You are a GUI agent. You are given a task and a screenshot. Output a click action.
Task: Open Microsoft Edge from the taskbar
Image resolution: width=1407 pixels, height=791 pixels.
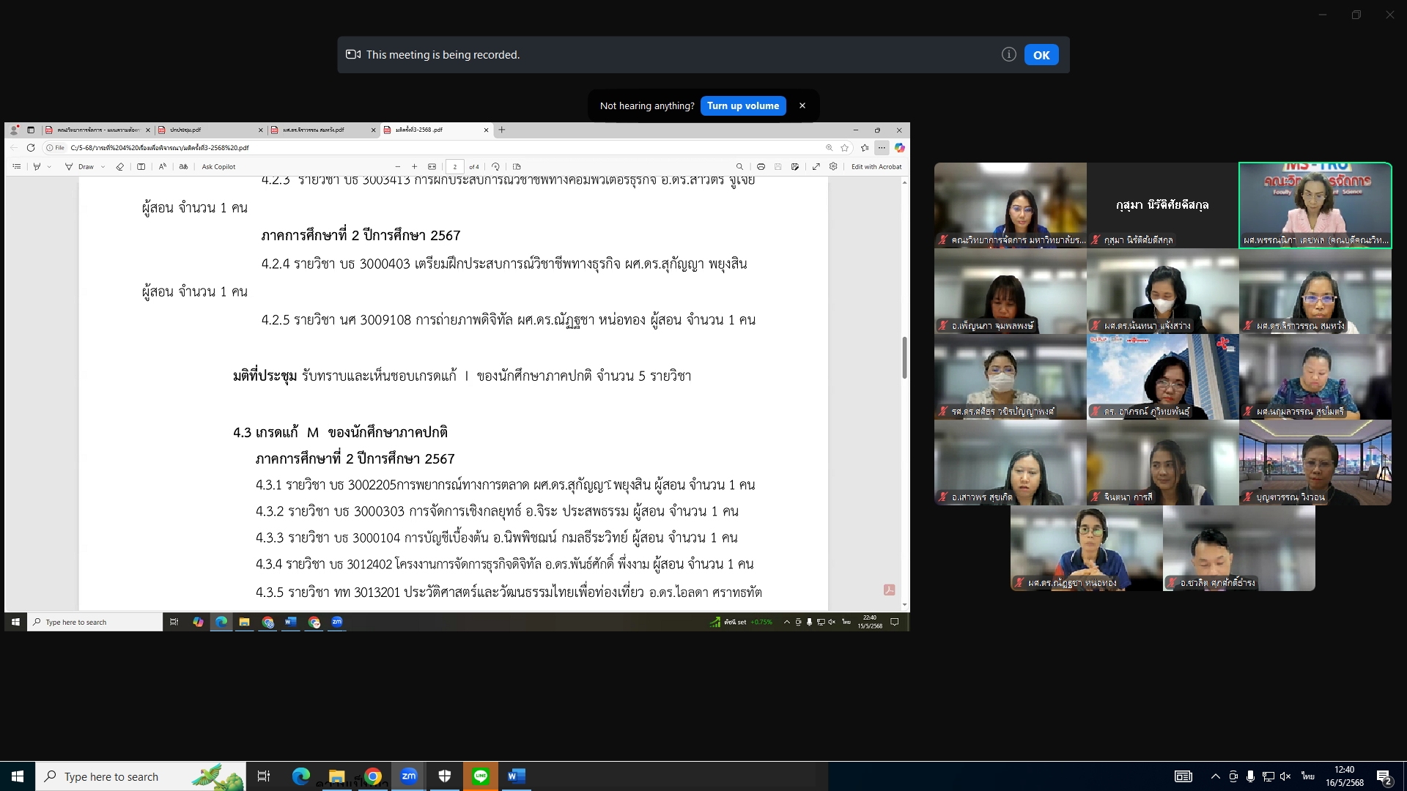(300, 776)
